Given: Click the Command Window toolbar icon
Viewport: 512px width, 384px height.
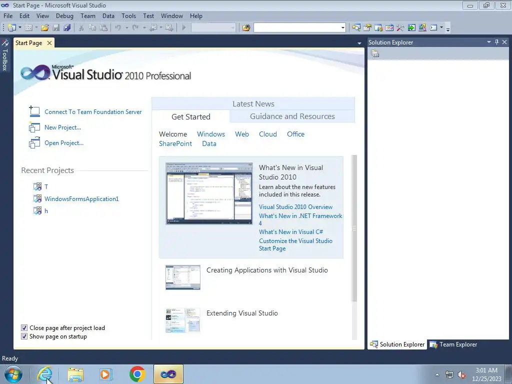Looking at the screenshot, I should [x=433, y=28].
